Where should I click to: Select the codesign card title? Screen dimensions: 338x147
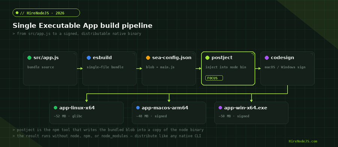pyautogui.click(x=282, y=58)
